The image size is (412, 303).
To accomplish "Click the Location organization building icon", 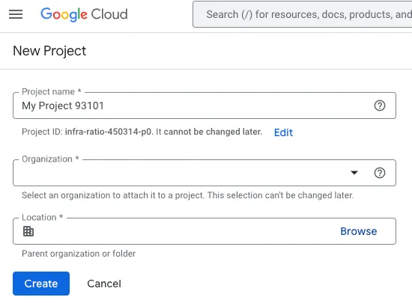I will (x=28, y=231).
